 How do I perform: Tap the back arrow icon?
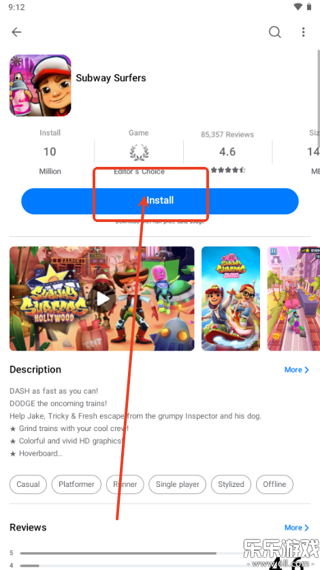pyautogui.click(x=17, y=32)
